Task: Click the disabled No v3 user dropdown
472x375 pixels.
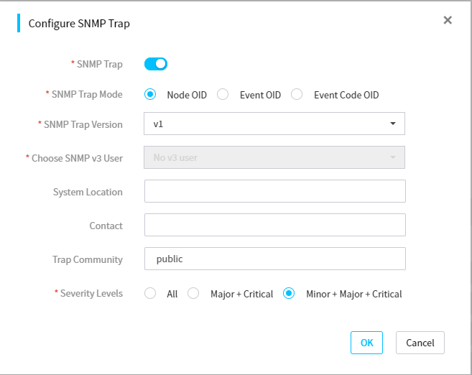Action: (274, 157)
